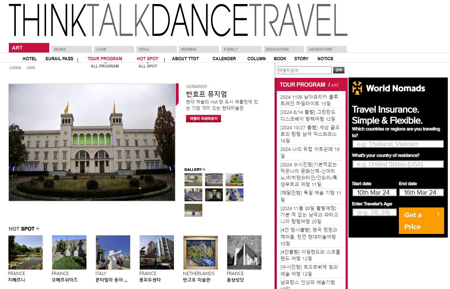Expand HOT SPOT menu in navigation
Viewport: 450px width, 289px height.
pos(147,59)
